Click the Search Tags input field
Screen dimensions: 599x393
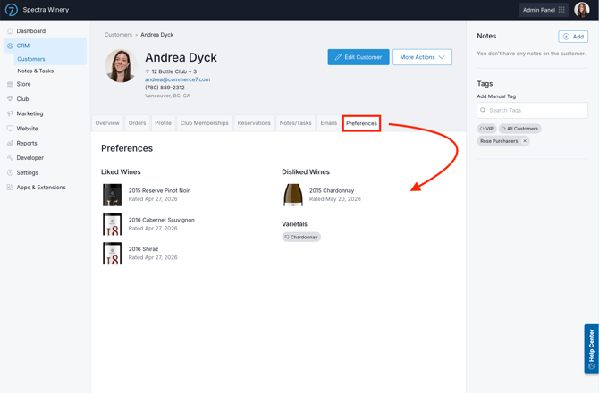pos(532,110)
